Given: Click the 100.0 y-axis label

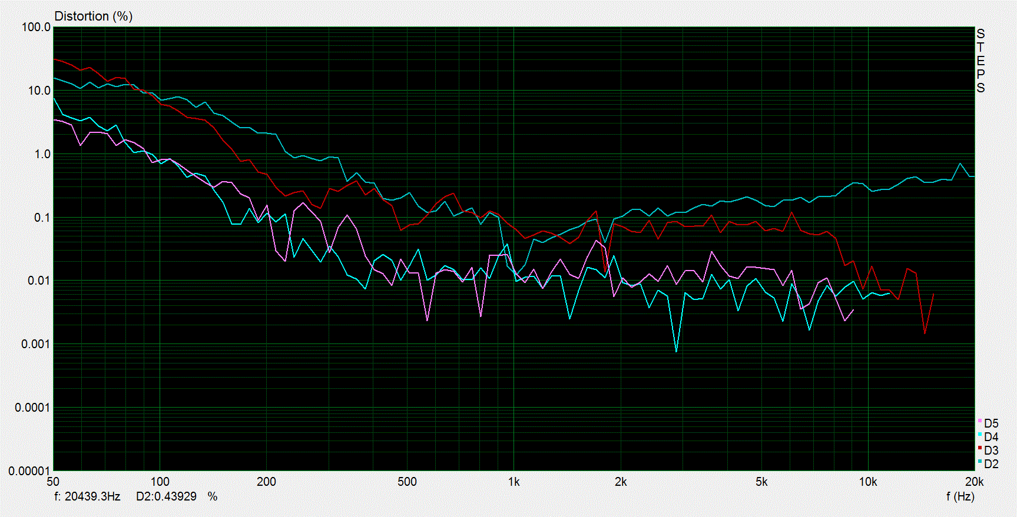Looking at the screenshot, I should click(36, 28).
